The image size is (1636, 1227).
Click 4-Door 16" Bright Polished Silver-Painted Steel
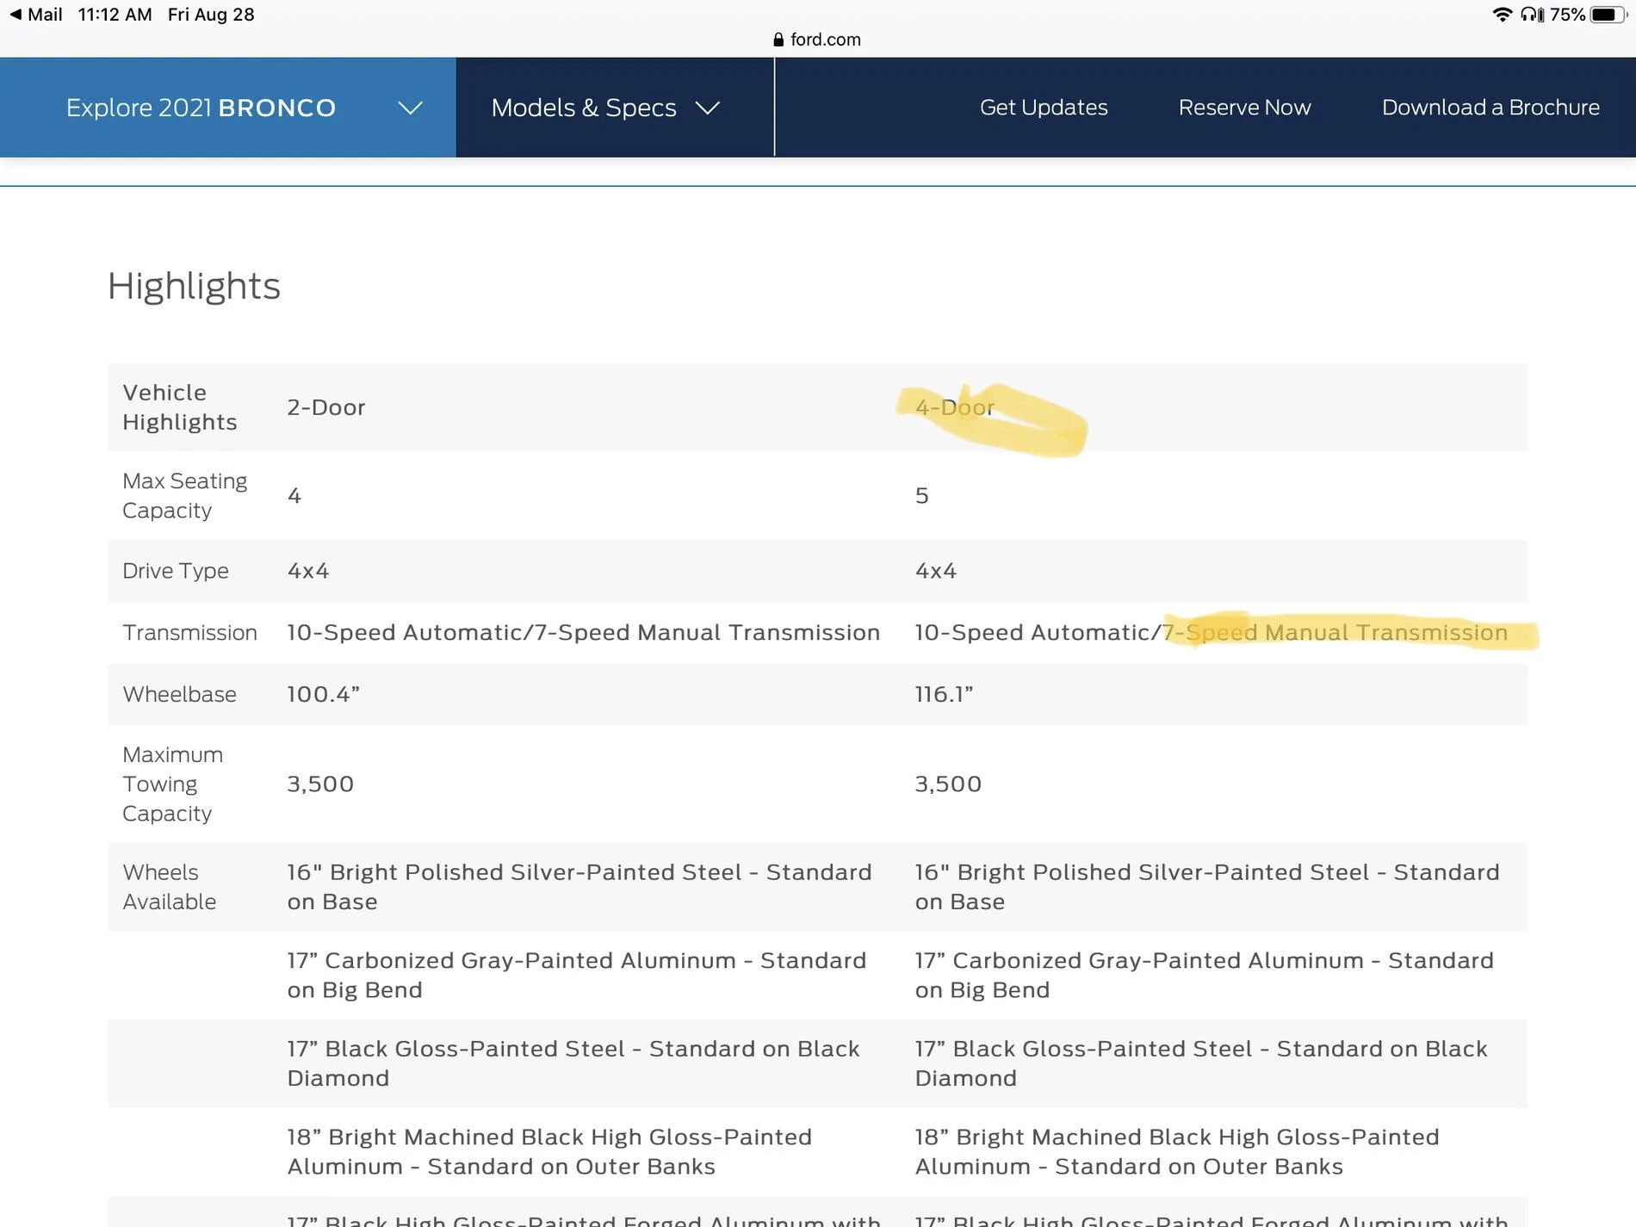[x=1207, y=887]
